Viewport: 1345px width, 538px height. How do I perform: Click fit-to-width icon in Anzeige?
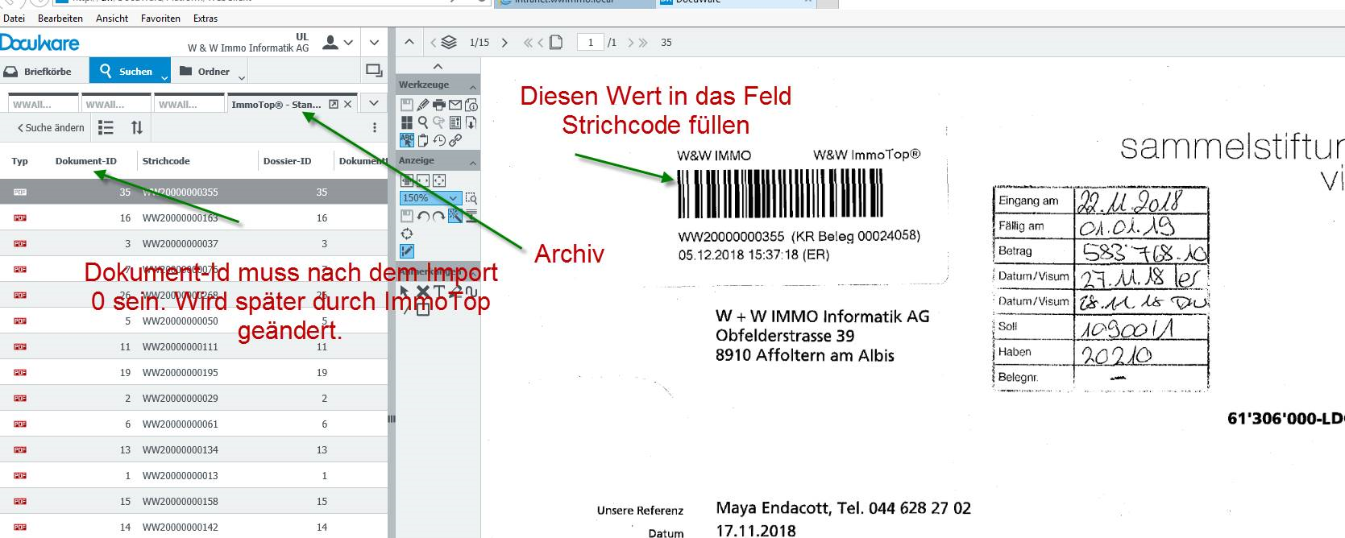click(423, 180)
